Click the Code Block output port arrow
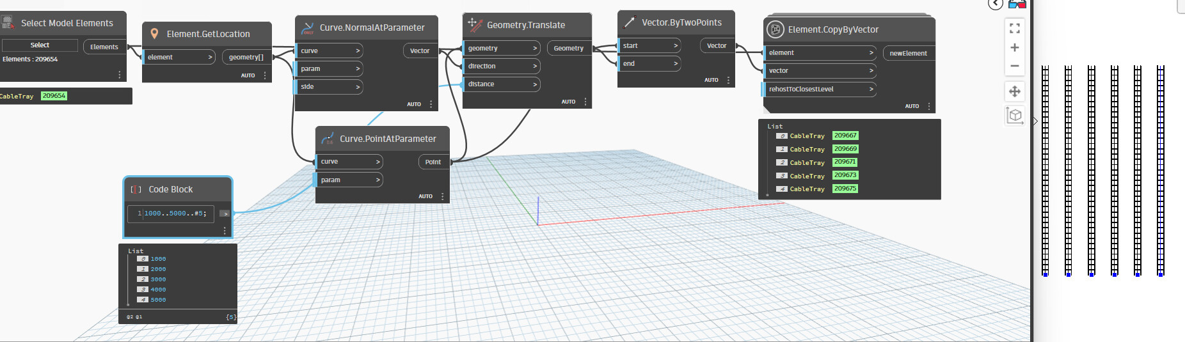This screenshot has width=1185, height=342. [225, 214]
